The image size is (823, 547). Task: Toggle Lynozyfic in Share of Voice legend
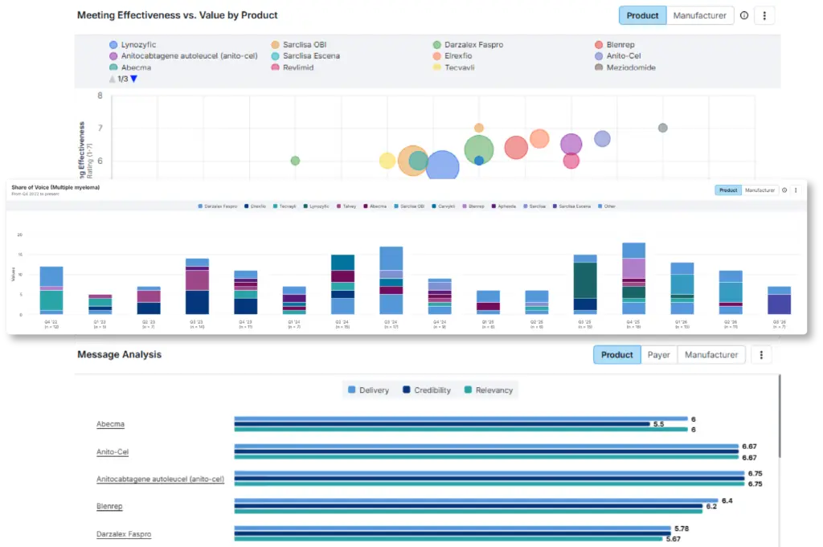[317, 206]
